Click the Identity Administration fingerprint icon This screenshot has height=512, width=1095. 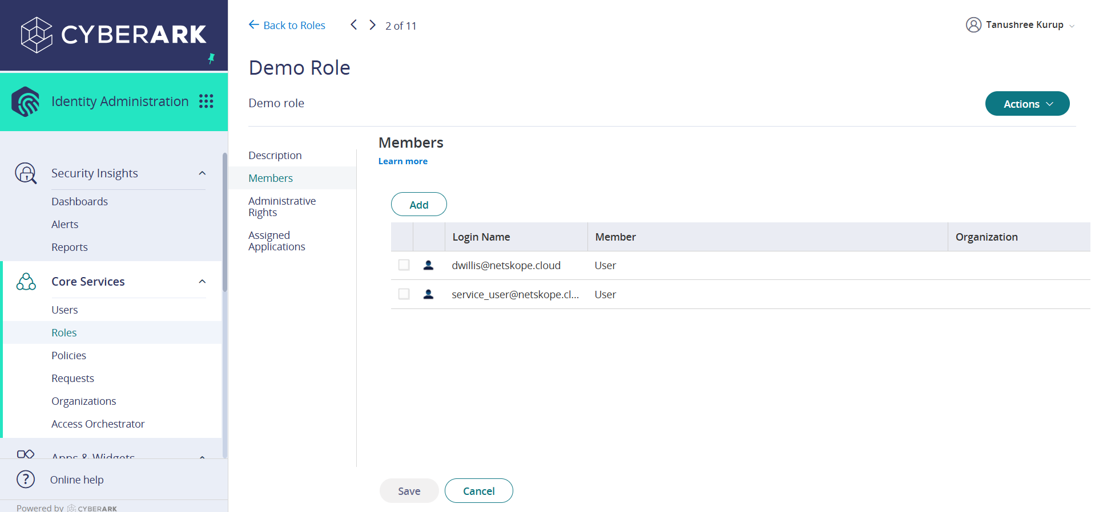[x=26, y=101]
